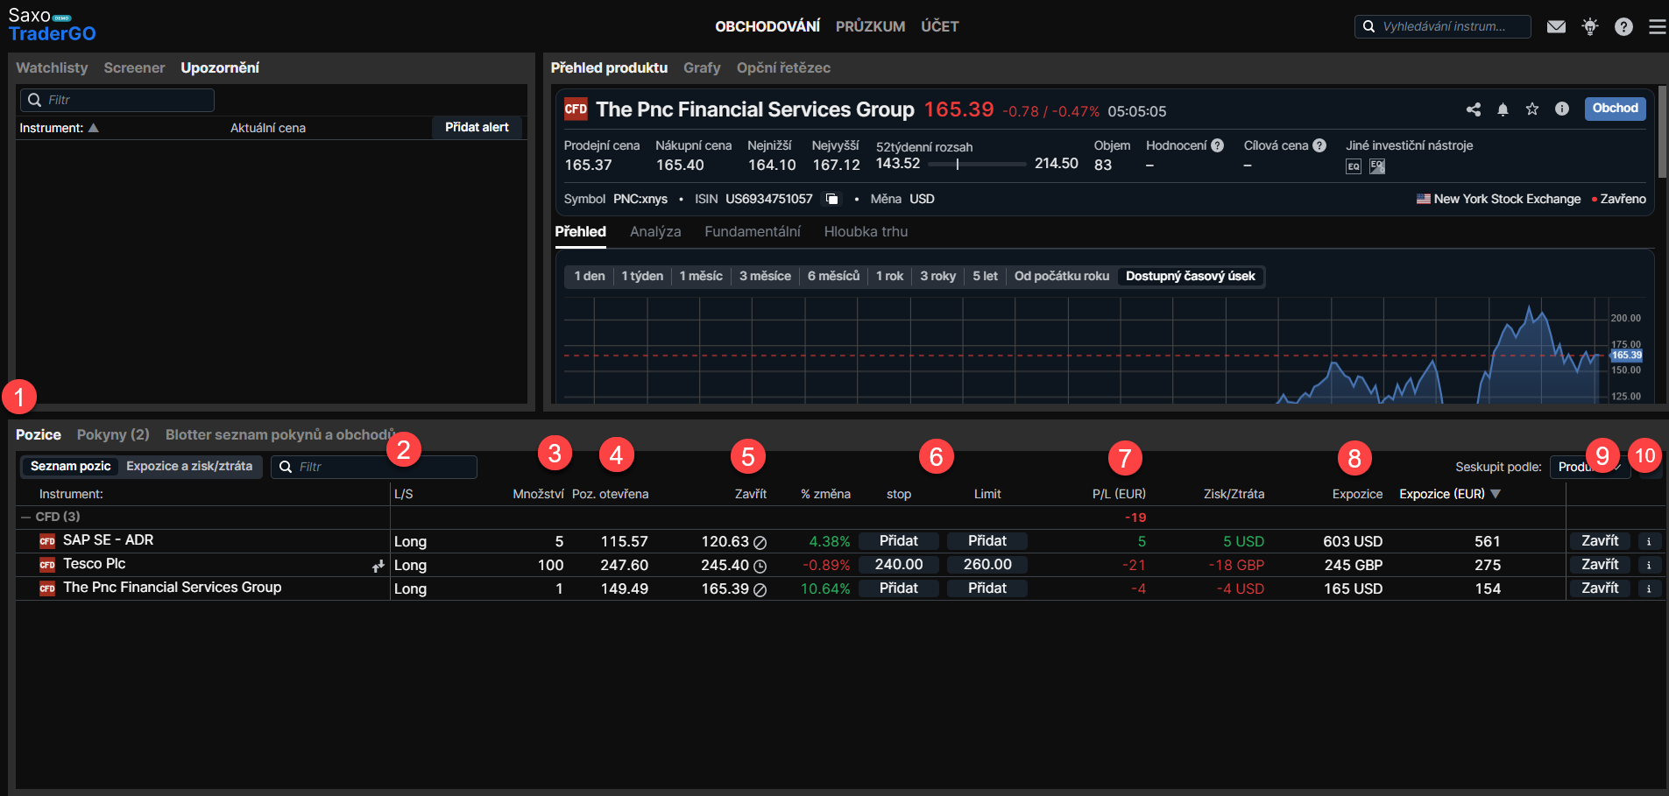1669x796 pixels.
Task: Click the search magnifier icon in top bar
Action: 1368,26
